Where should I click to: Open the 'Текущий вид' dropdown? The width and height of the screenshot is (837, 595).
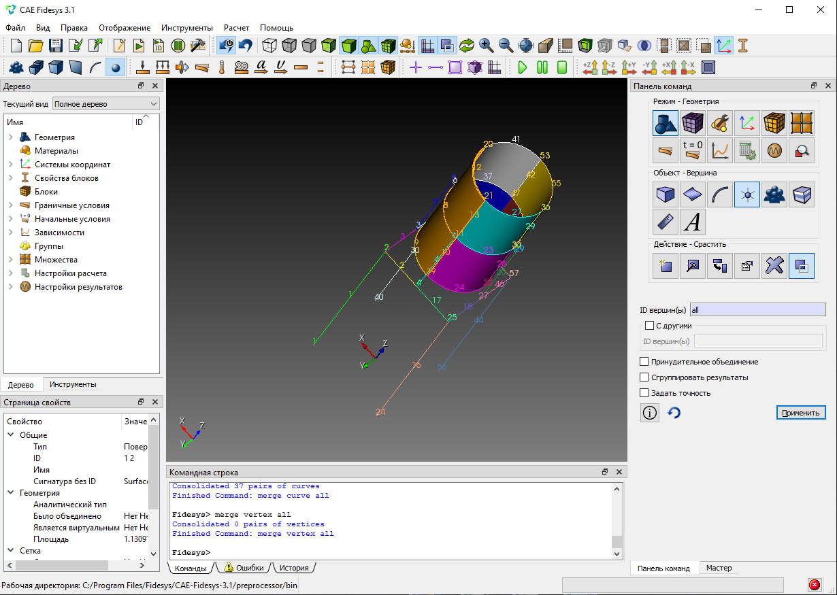click(105, 104)
